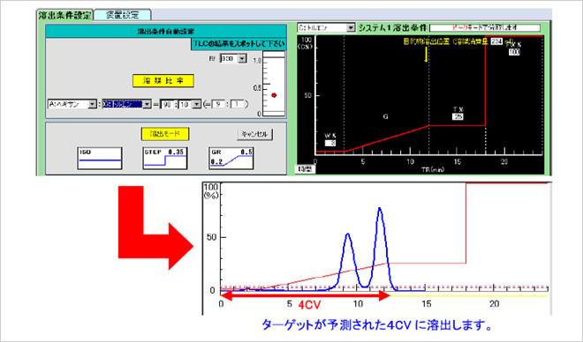Click the 溶出条件自動設定 header bar

166,31
